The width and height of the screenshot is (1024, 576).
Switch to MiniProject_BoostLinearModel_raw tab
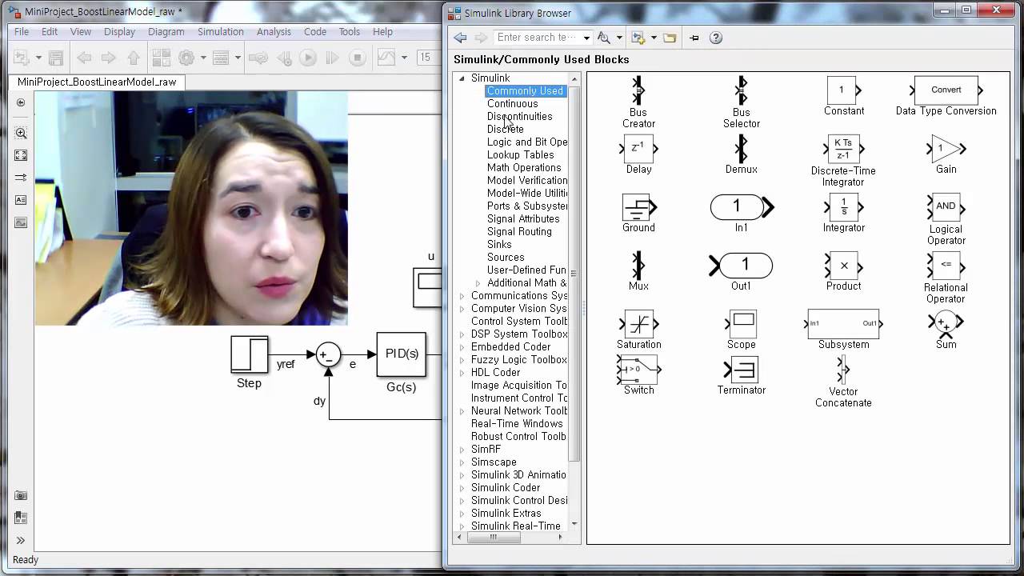[x=97, y=82]
